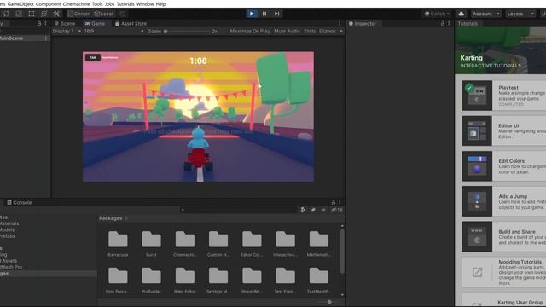
Task: Click Search by Label icon in Project
Action: [x=313, y=210]
